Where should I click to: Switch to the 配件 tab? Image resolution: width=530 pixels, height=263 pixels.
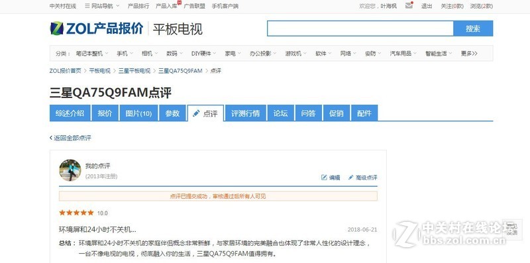[364, 113]
